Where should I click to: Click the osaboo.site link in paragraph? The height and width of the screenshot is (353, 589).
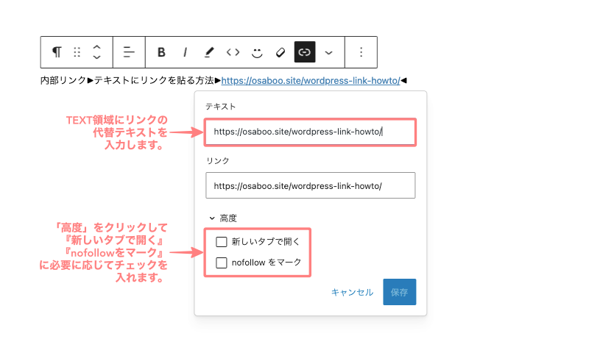tap(311, 81)
